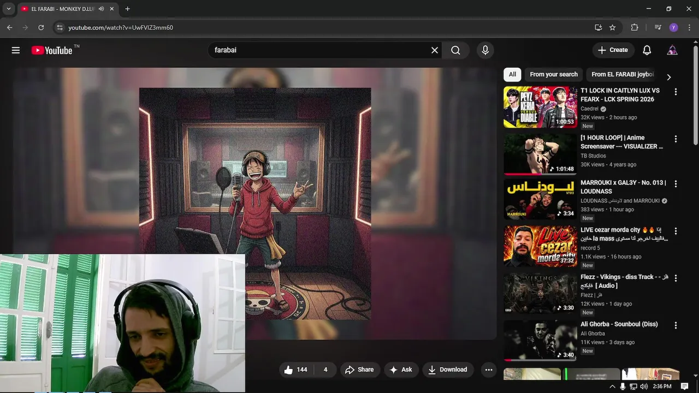The width and height of the screenshot is (699, 393).
Task: Open the Chrome profile avatar y
Action: [x=673, y=27]
